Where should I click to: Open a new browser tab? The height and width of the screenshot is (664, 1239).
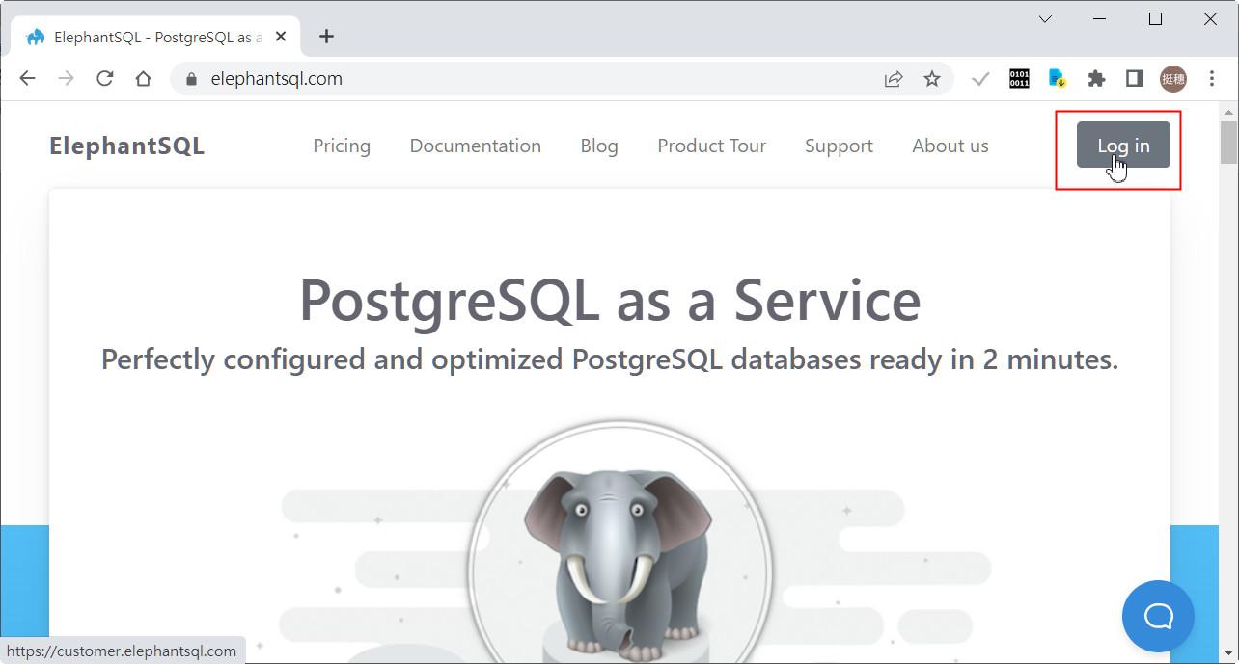click(x=326, y=37)
